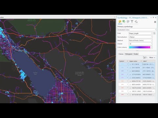Viewport: 158px width, 118px height.
Task: Open the More menu
Action: (x=152, y=57)
